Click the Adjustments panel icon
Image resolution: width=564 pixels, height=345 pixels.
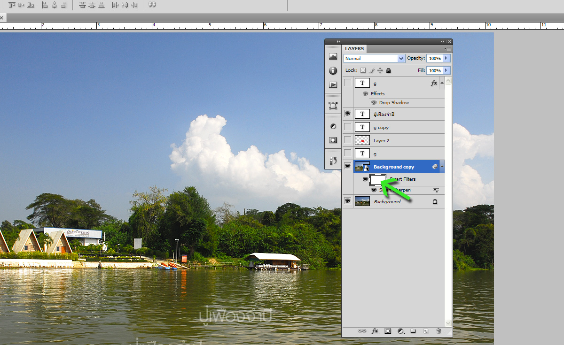tap(333, 127)
